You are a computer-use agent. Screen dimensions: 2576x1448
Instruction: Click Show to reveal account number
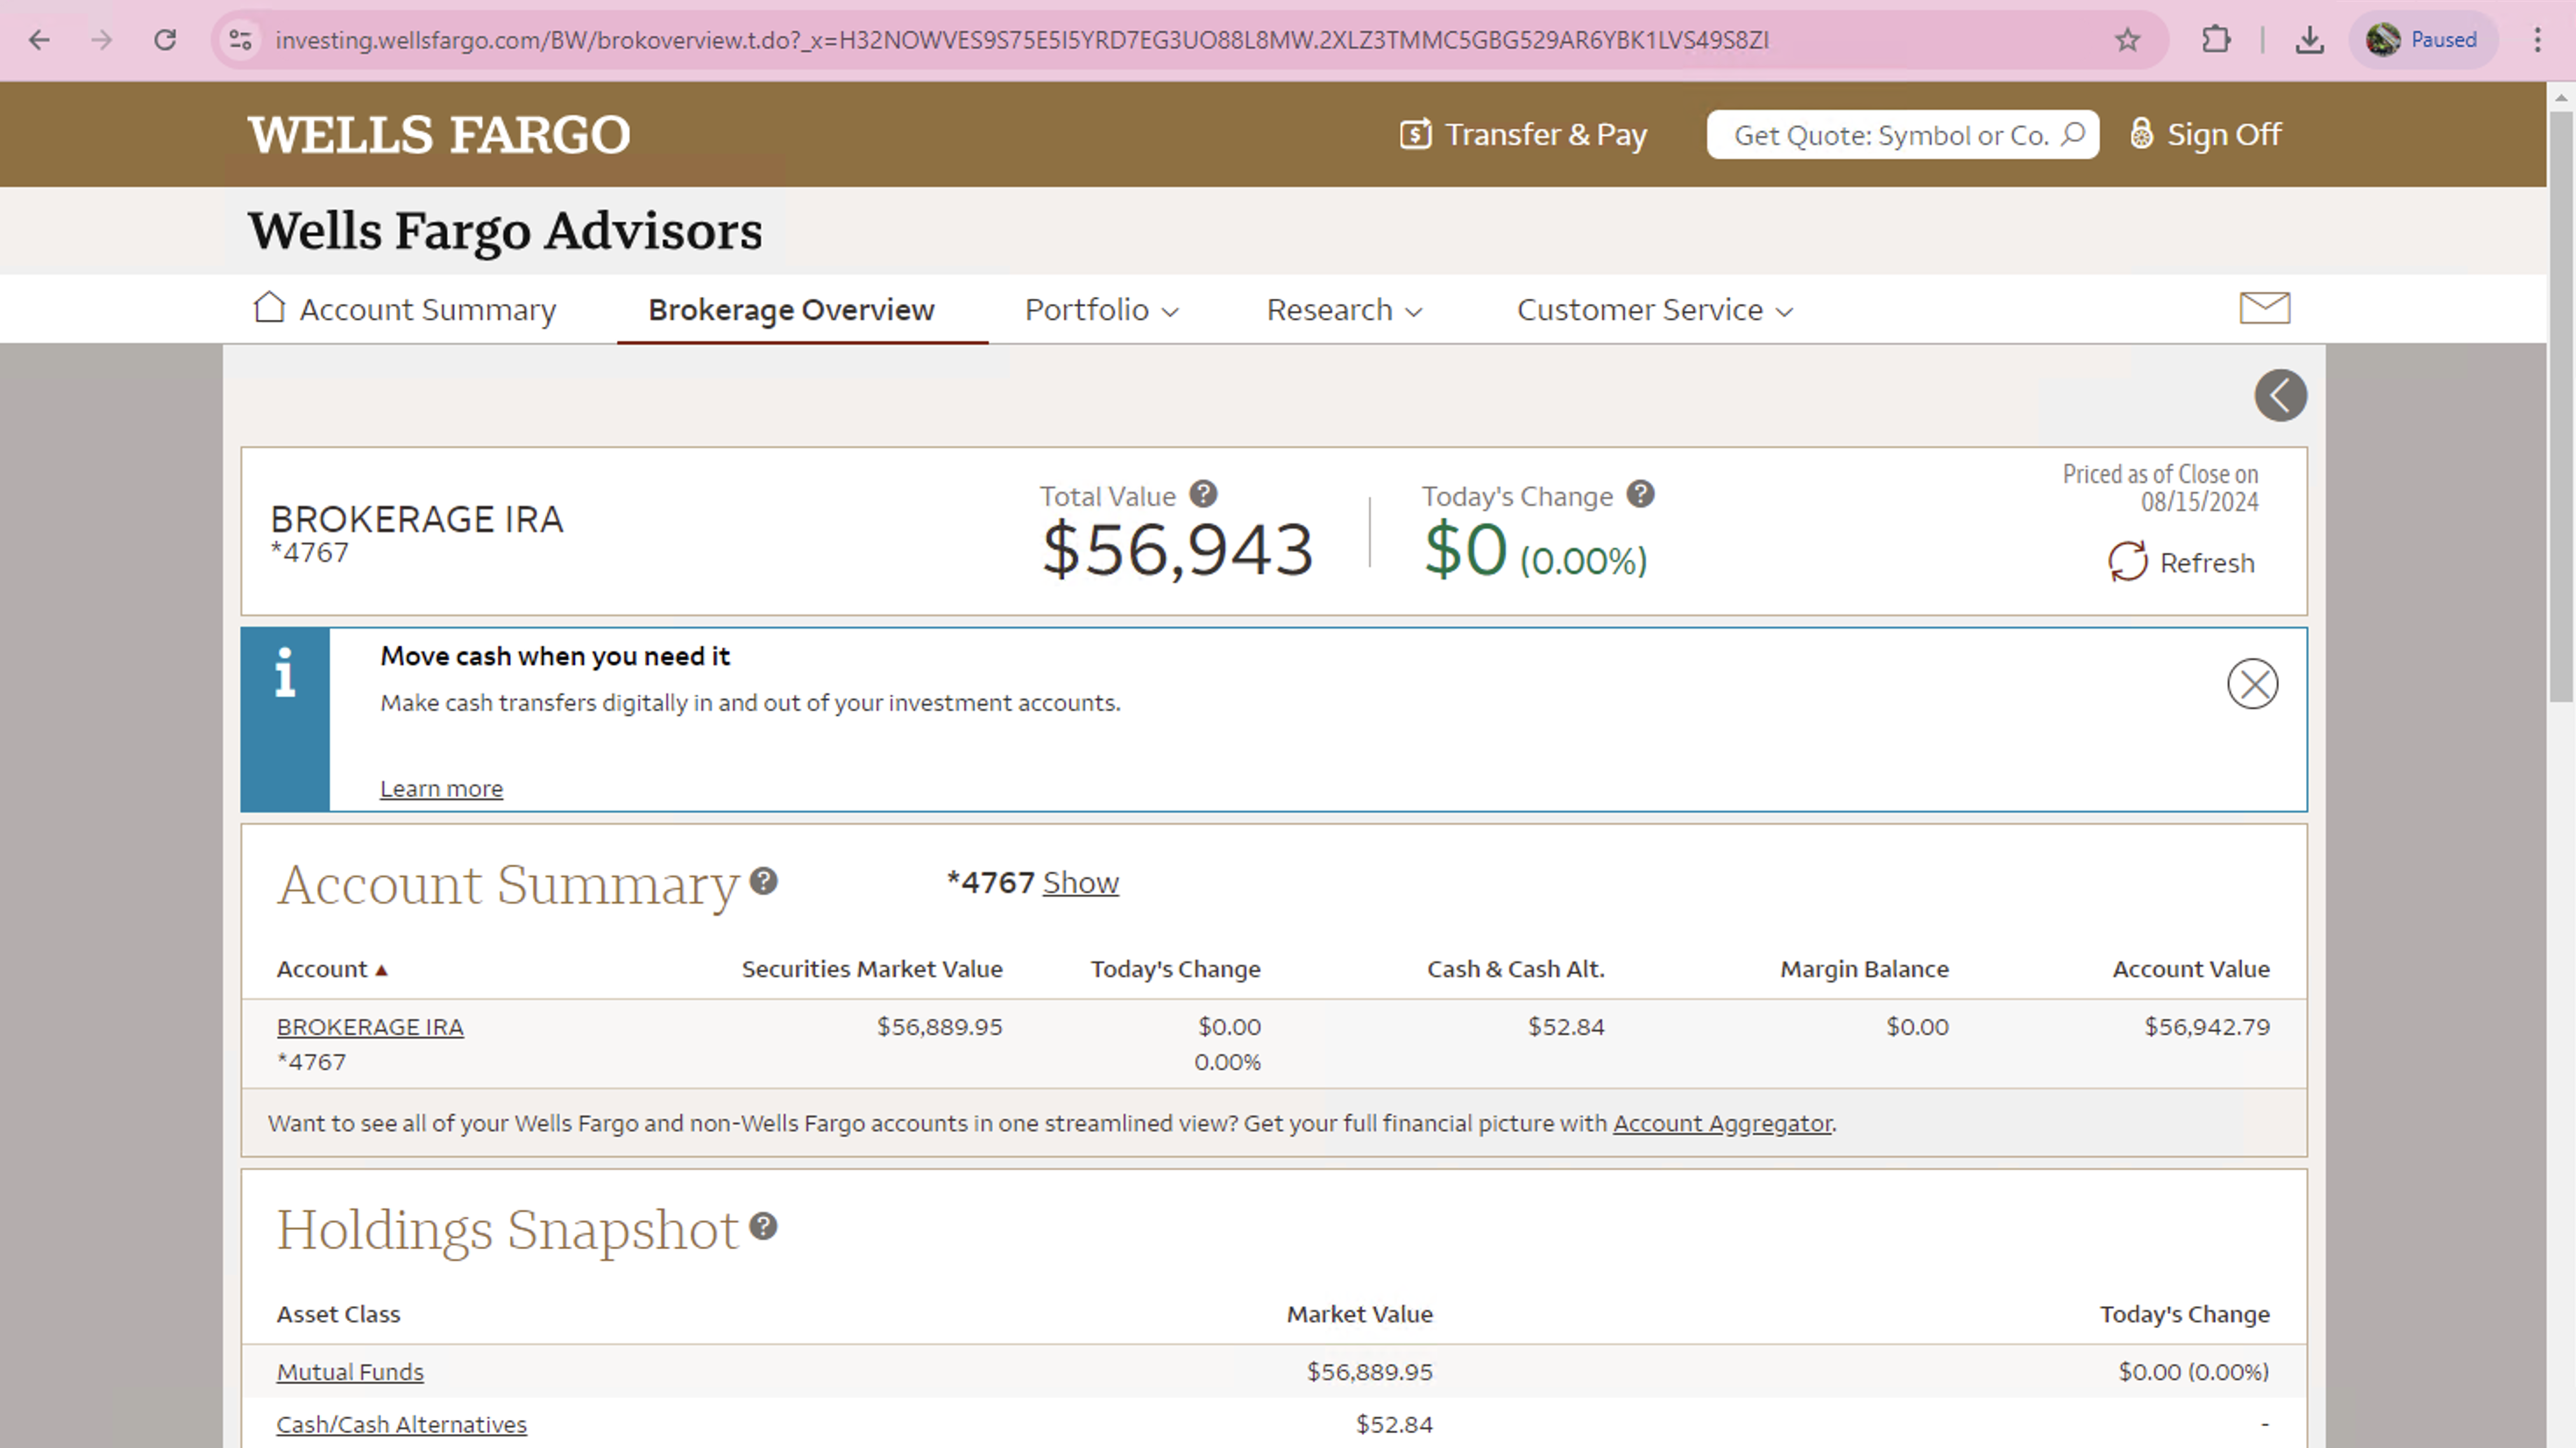coord(1080,883)
